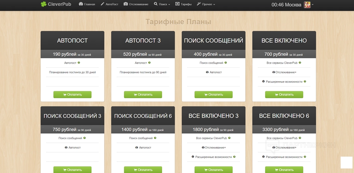Click help icon in ПОИСК СООБЩЕНИЙ 400 рублей card
Screen dimensions: 354x173
pyautogui.click(x=226, y=63)
